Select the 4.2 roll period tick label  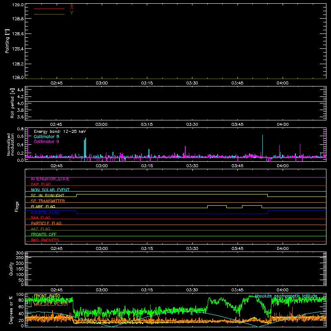point(20,97)
